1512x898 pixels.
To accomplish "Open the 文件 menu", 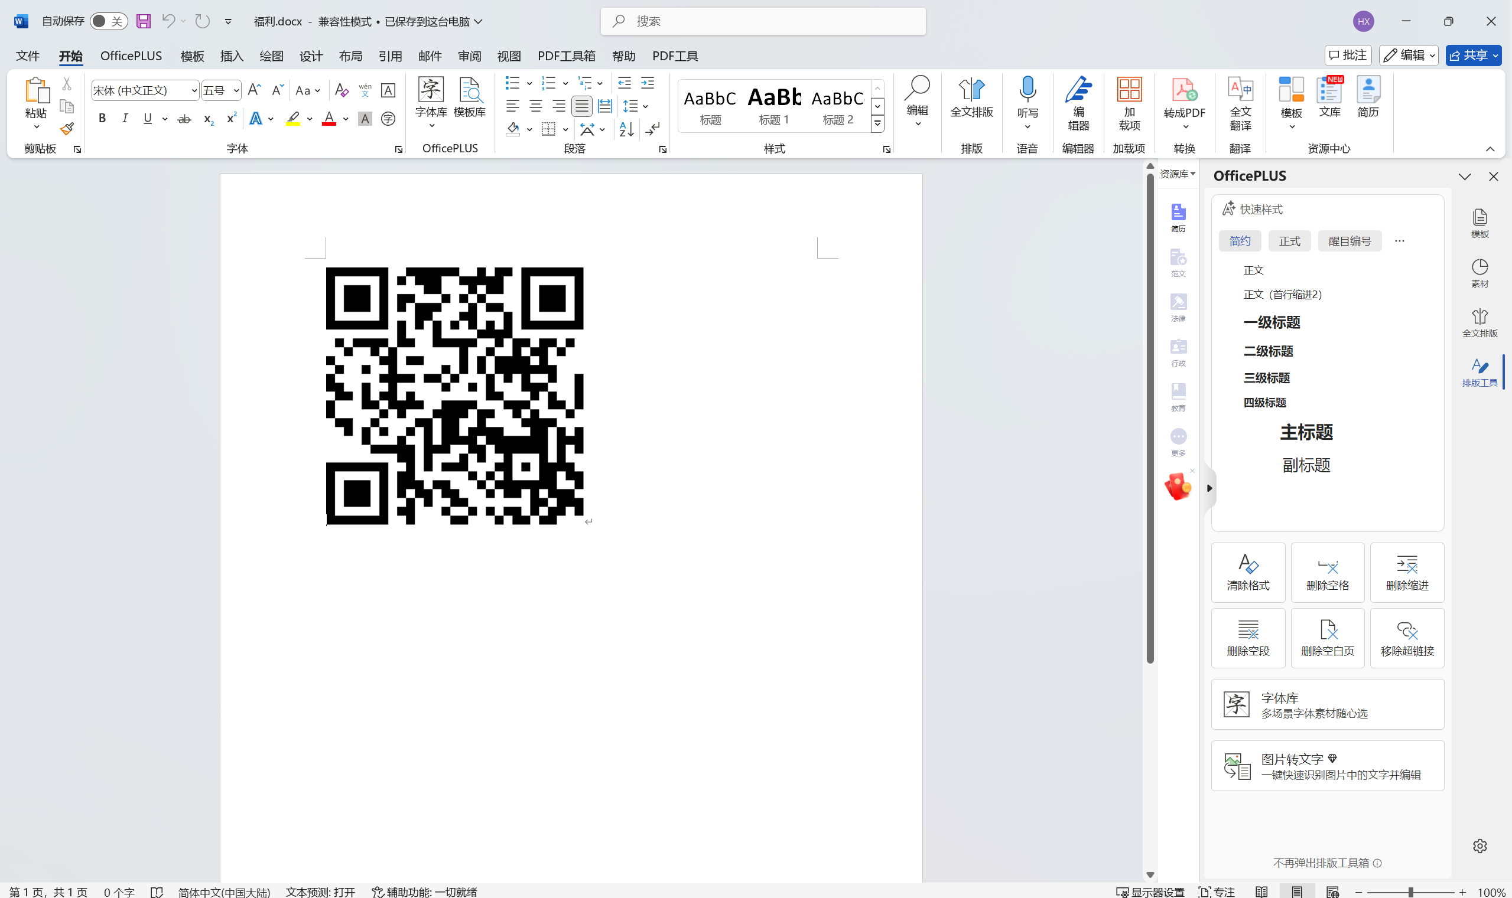I will click(28, 55).
